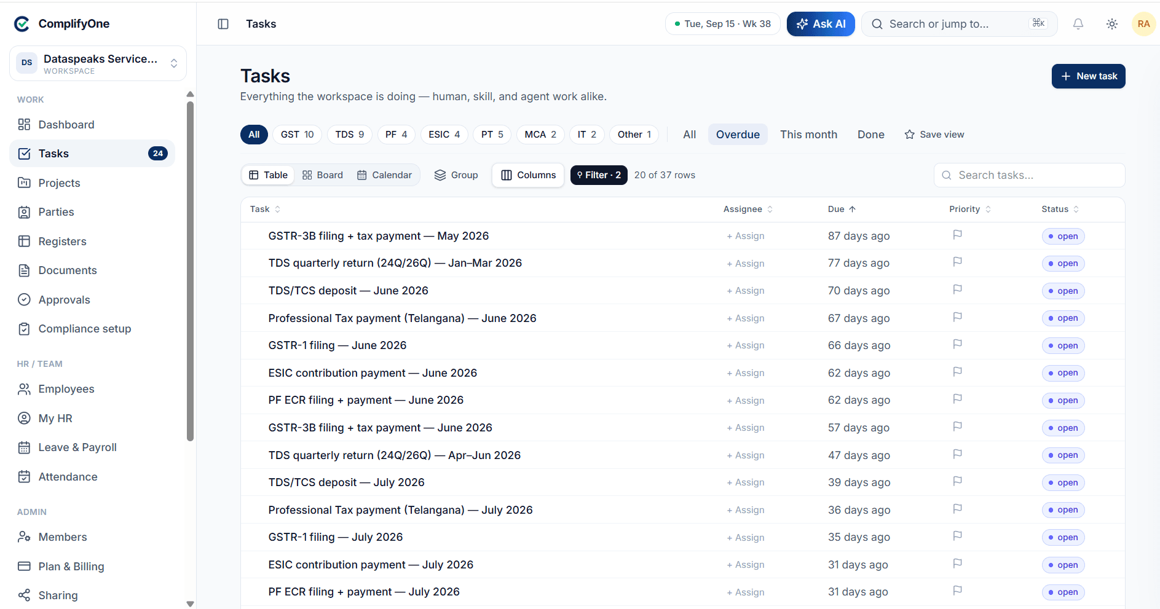
Task: Switch to the Overdue view tab
Action: tap(738, 135)
